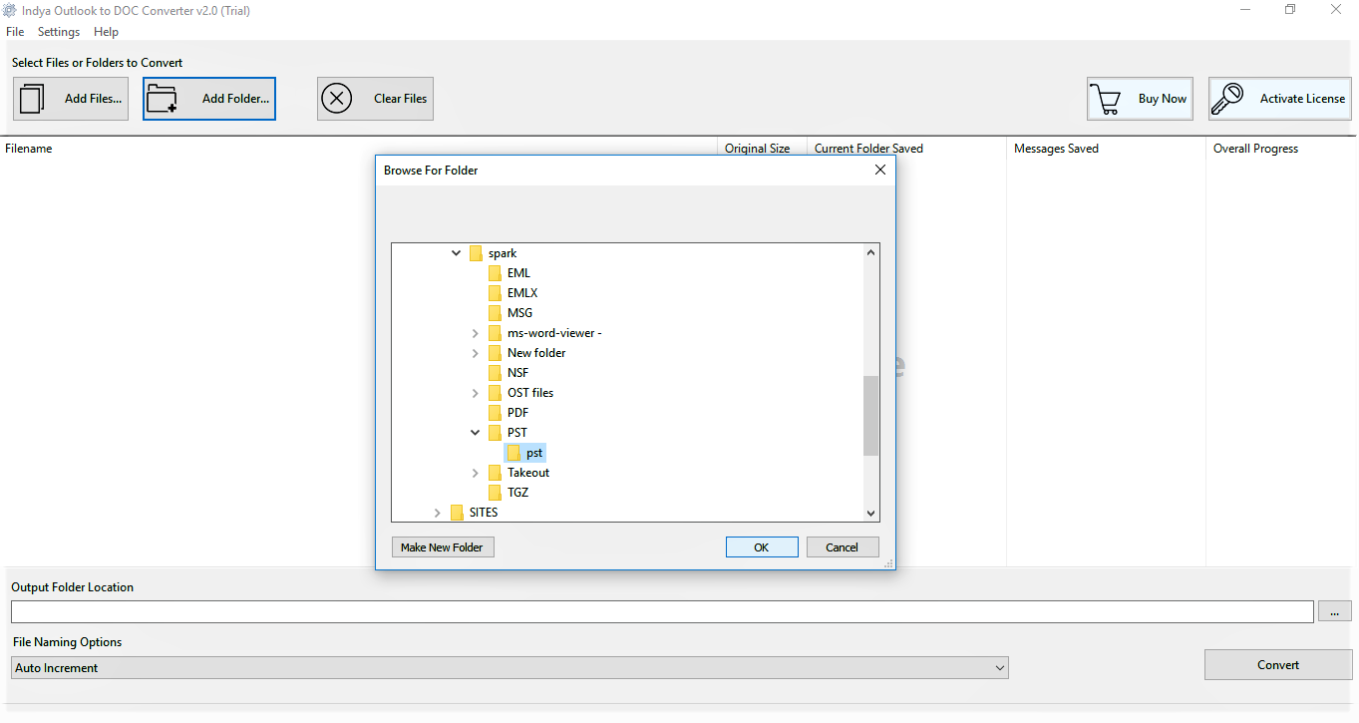Image resolution: width=1359 pixels, height=723 pixels.
Task: Select the NSF folder label
Action: (x=517, y=373)
